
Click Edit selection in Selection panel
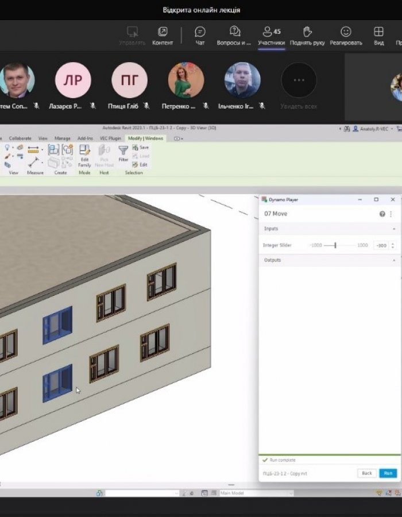(140, 164)
